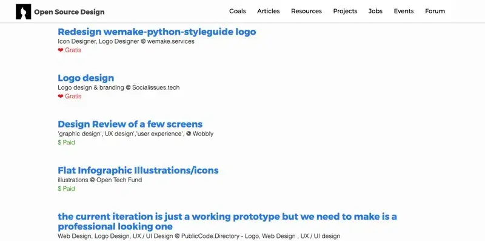Open the Articles page
The height and width of the screenshot is (241, 485).
pos(269,11)
